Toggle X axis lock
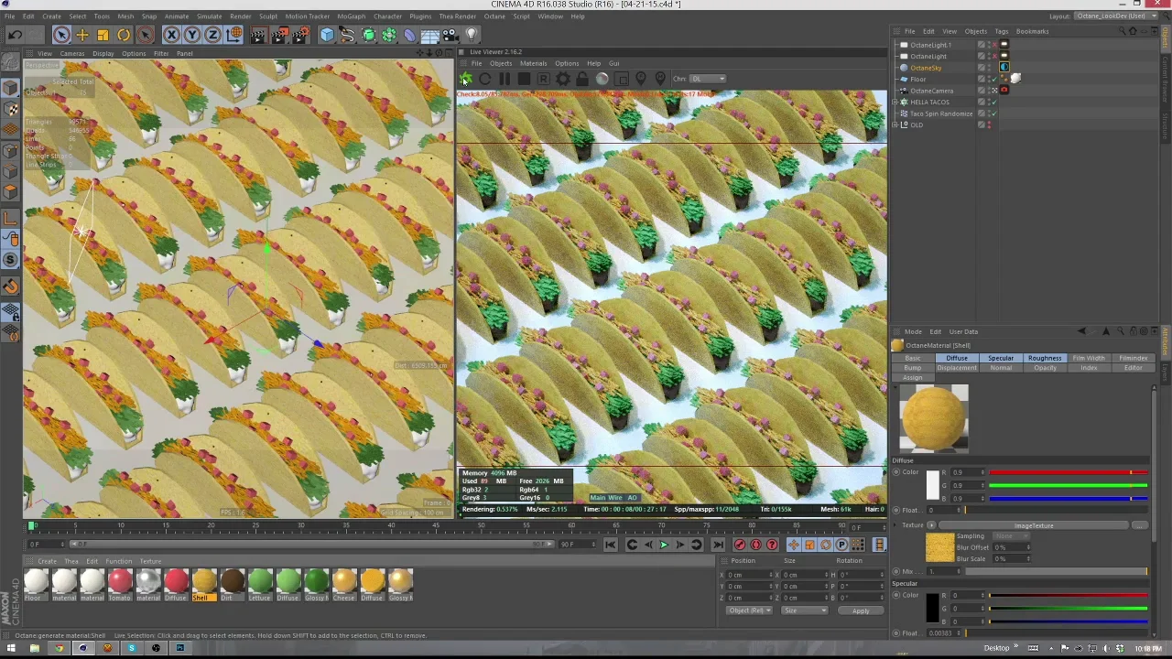The height and width of the screenshot is (659, 1172). [172, 35]
